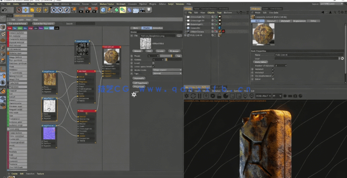Image resolution: width=347 pixels, height=178 pixels.
Task: Click the R region icon in the Live Viewer
Action: 206,96
